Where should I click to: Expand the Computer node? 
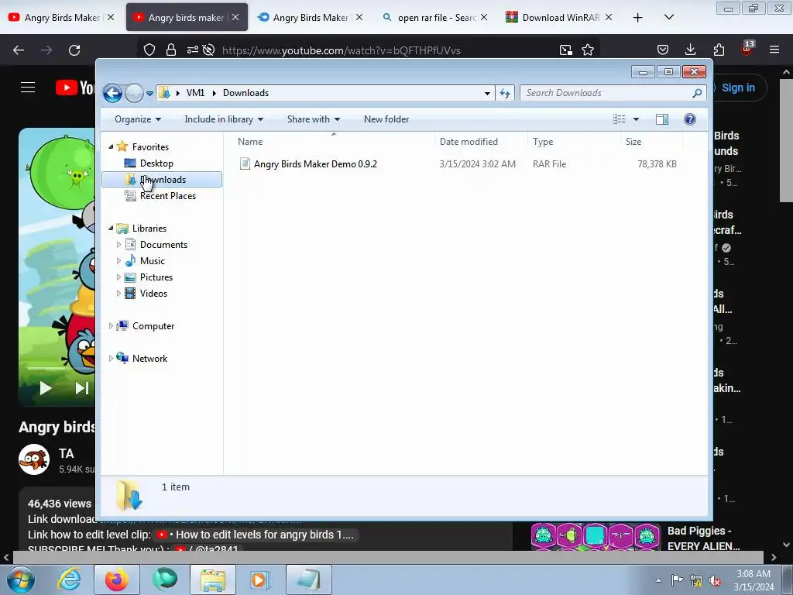click(x=111, y=326)
